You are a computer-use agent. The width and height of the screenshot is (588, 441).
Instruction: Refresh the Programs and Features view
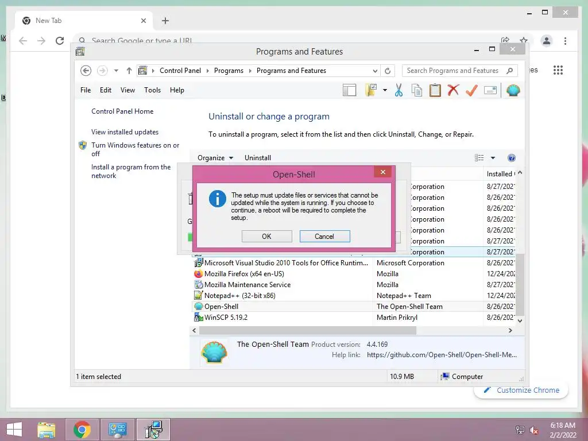coord(388,71)
